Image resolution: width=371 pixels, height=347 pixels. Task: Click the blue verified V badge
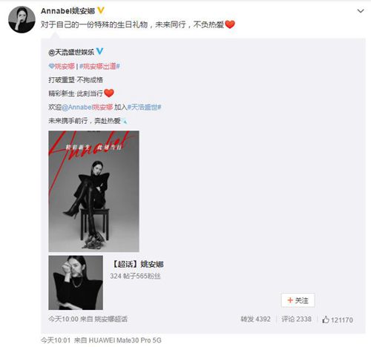tap(99, 51)
